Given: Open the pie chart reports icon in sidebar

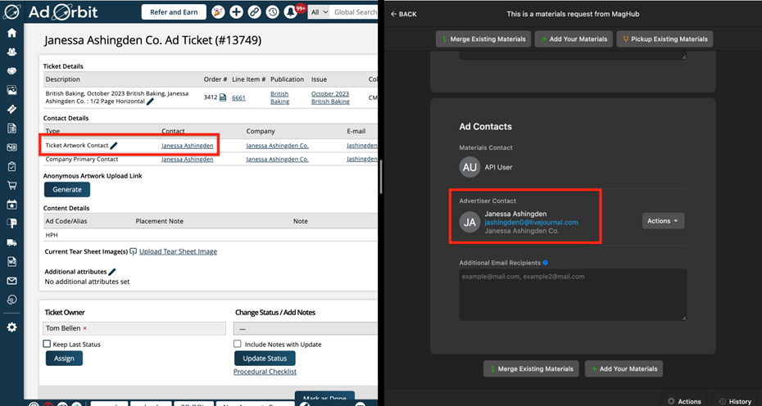Looking at the screenshot, I should (x=11, y=300).
